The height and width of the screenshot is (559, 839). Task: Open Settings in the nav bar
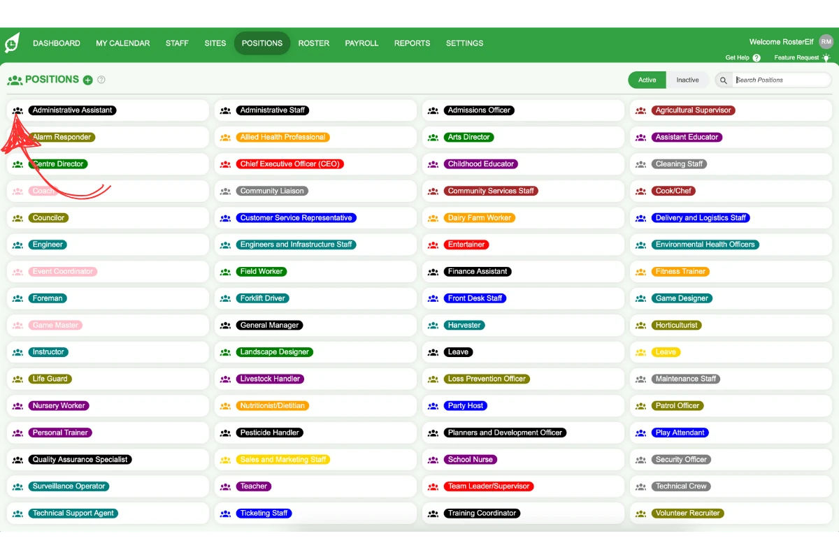[x=465, y=43]
